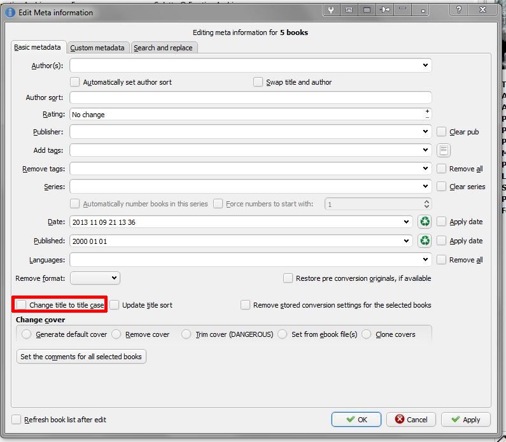Open the Date calendar dropdown
Viewport: 506px width, 442px height.
[x=406, y=222]
